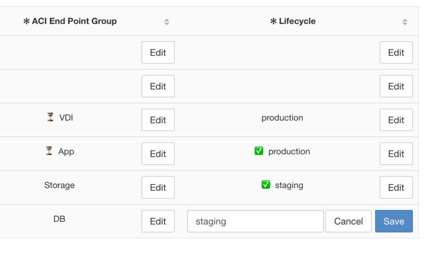Save the staging lifecycle value
425x265 pixels.
(394, 221)
